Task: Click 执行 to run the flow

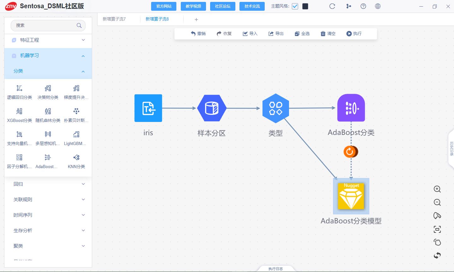Action: [354, 33]
